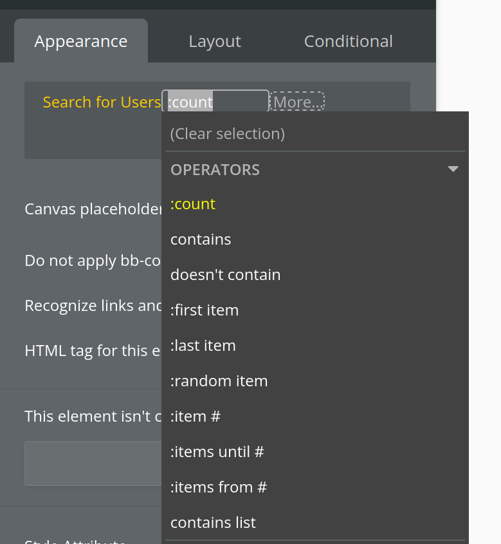Select the :random item operator
This screenshot has height=544, width=501.
(x=219, y=381)
